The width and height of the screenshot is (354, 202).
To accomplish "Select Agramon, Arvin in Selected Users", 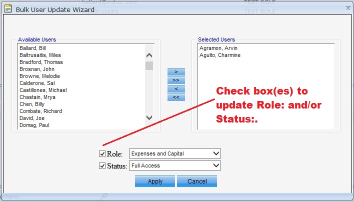I will tap(218, 48).
